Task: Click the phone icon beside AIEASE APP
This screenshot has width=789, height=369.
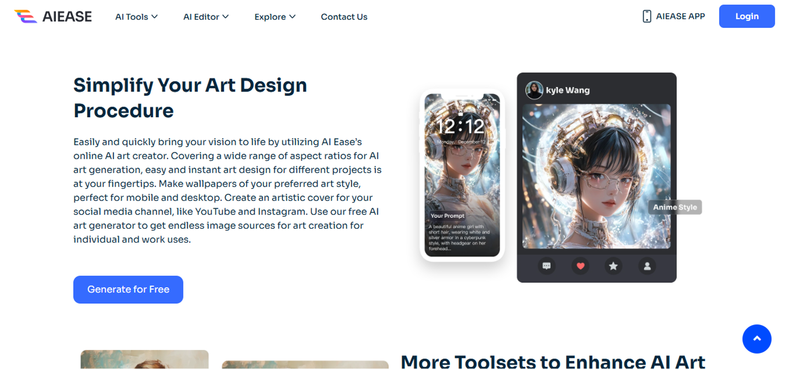Action: click(647, 16)
